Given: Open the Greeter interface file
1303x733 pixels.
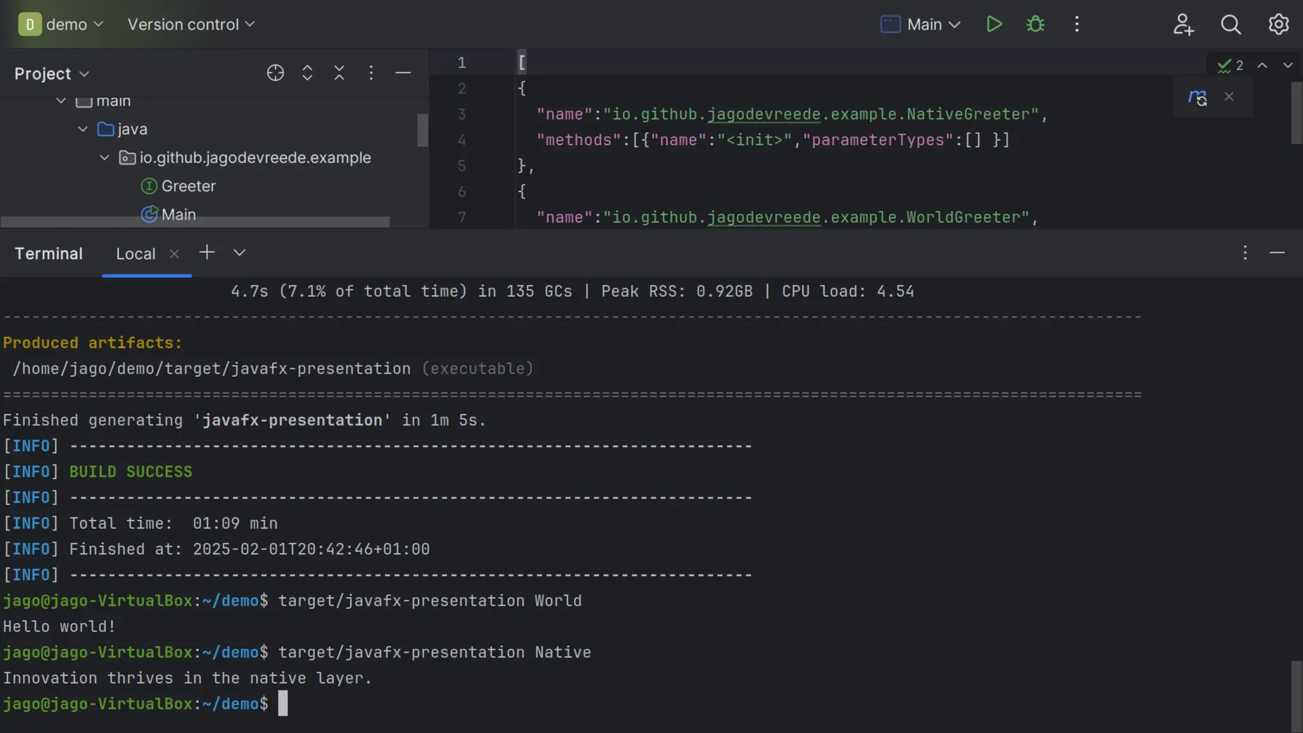Looking at the screenshot, I should (188, 186).
